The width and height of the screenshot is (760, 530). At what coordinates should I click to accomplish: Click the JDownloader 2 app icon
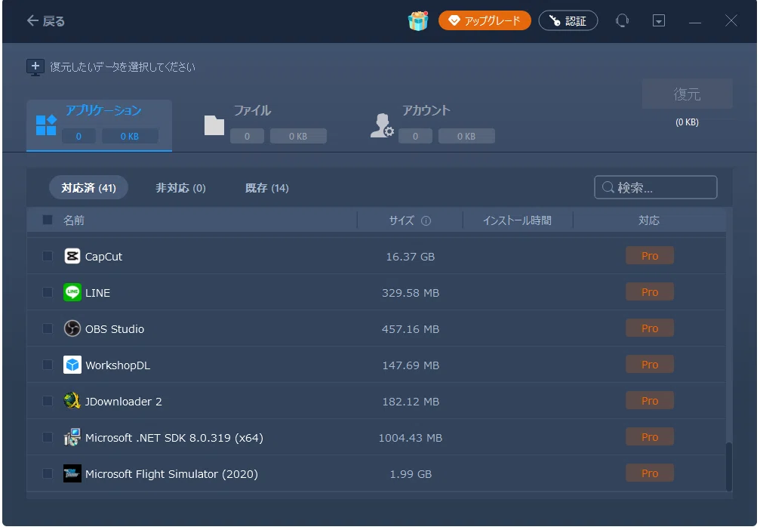[x=72, y=401]
